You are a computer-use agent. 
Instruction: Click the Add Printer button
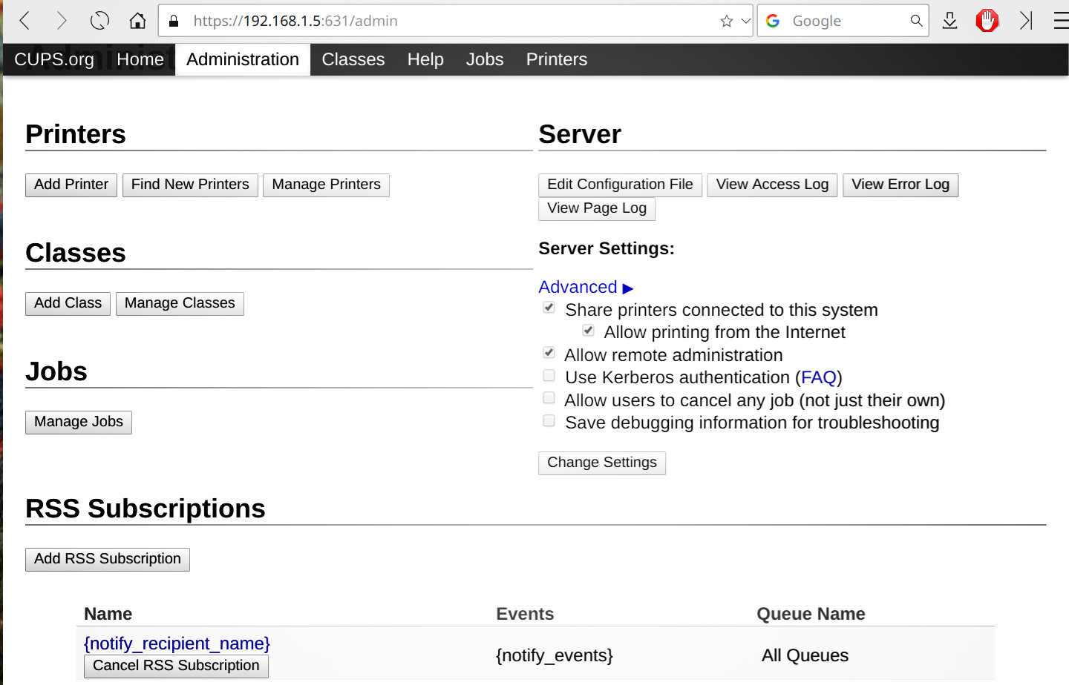71,185
